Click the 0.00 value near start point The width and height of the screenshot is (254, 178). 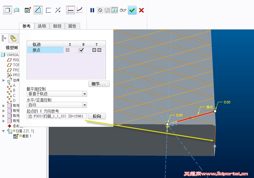pyautogui.click(x=179, y=115)
